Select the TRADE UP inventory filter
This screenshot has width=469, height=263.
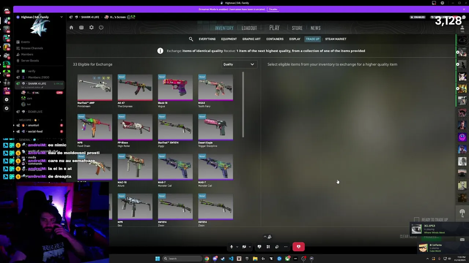[313, 39]
